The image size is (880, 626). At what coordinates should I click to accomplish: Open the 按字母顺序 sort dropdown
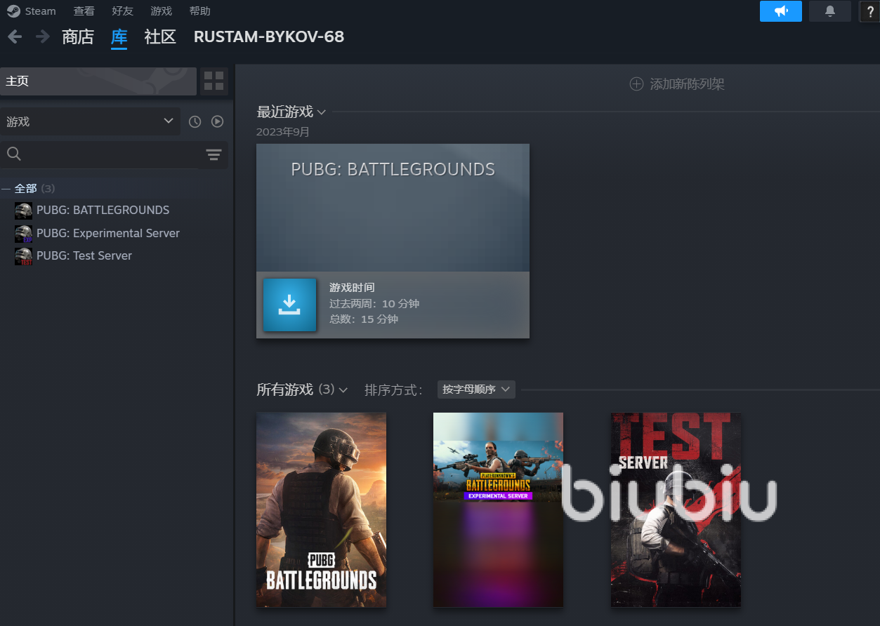pyautogui.click(x=476, y=389)
